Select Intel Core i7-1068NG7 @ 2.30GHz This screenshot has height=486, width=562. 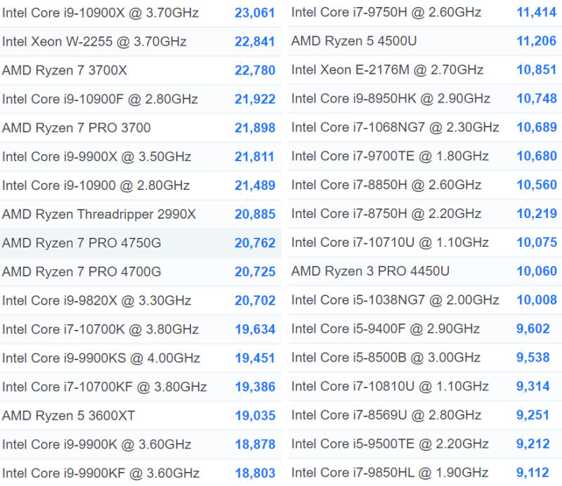[396, 127]
